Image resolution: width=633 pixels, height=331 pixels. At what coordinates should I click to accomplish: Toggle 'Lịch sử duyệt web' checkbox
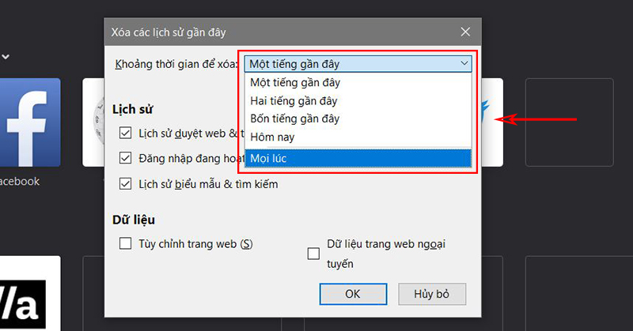tap(126, 133)
